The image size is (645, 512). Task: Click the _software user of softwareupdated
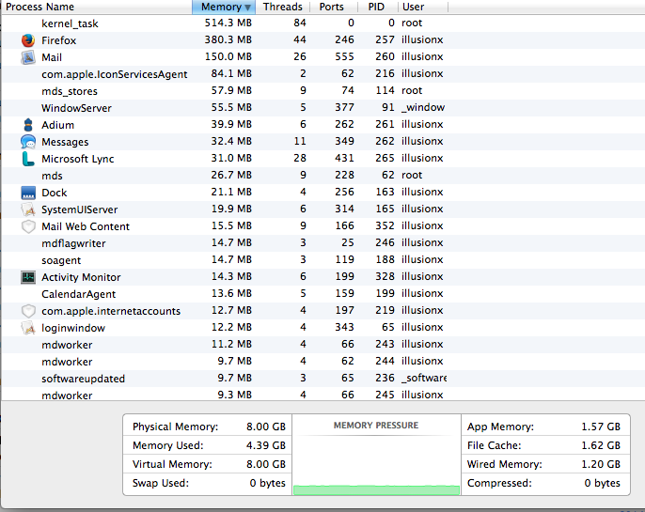click(424, 378)
